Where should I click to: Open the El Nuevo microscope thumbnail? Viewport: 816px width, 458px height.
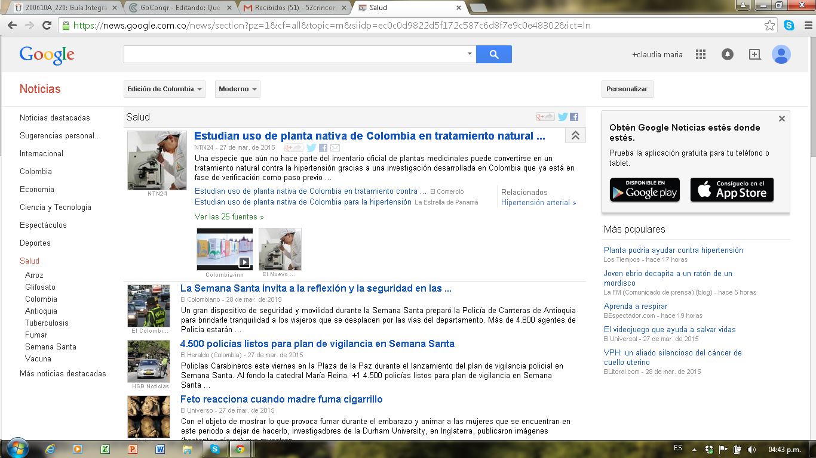pyautogui.click(x=280, y=249)
